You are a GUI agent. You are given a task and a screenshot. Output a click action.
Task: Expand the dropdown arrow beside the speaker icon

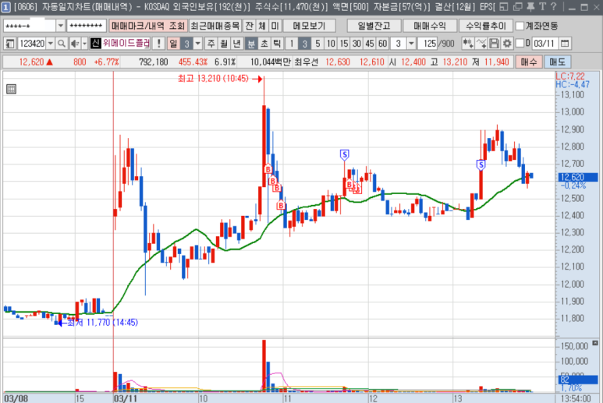tap(84, 44)
